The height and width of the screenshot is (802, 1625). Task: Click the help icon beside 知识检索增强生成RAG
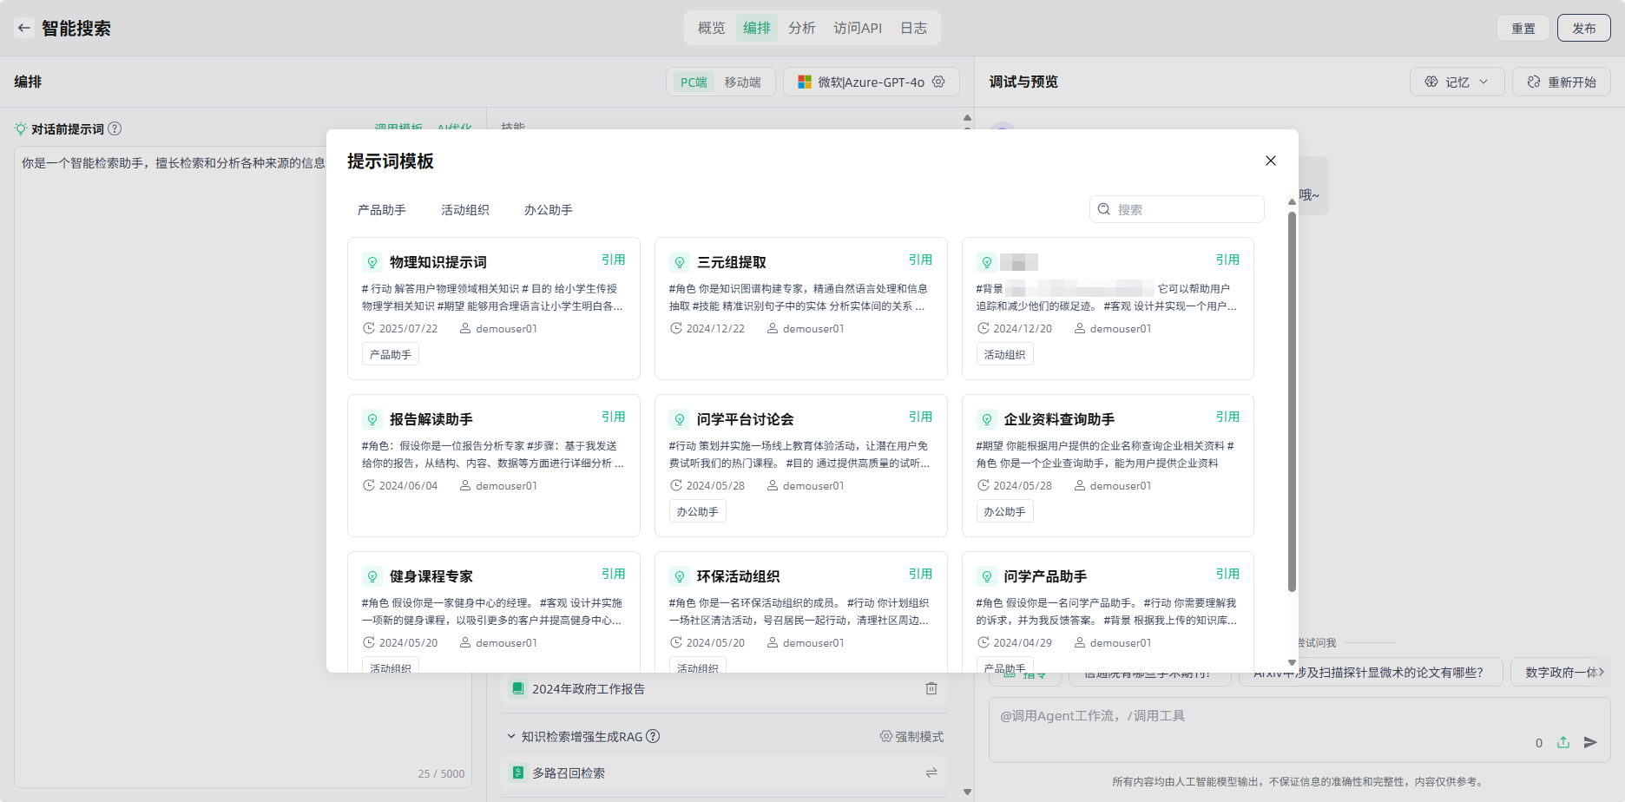pos(653,736)
